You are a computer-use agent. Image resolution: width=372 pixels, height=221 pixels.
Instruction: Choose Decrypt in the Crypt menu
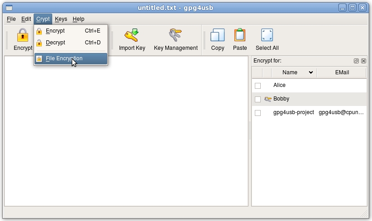point(71,43)
